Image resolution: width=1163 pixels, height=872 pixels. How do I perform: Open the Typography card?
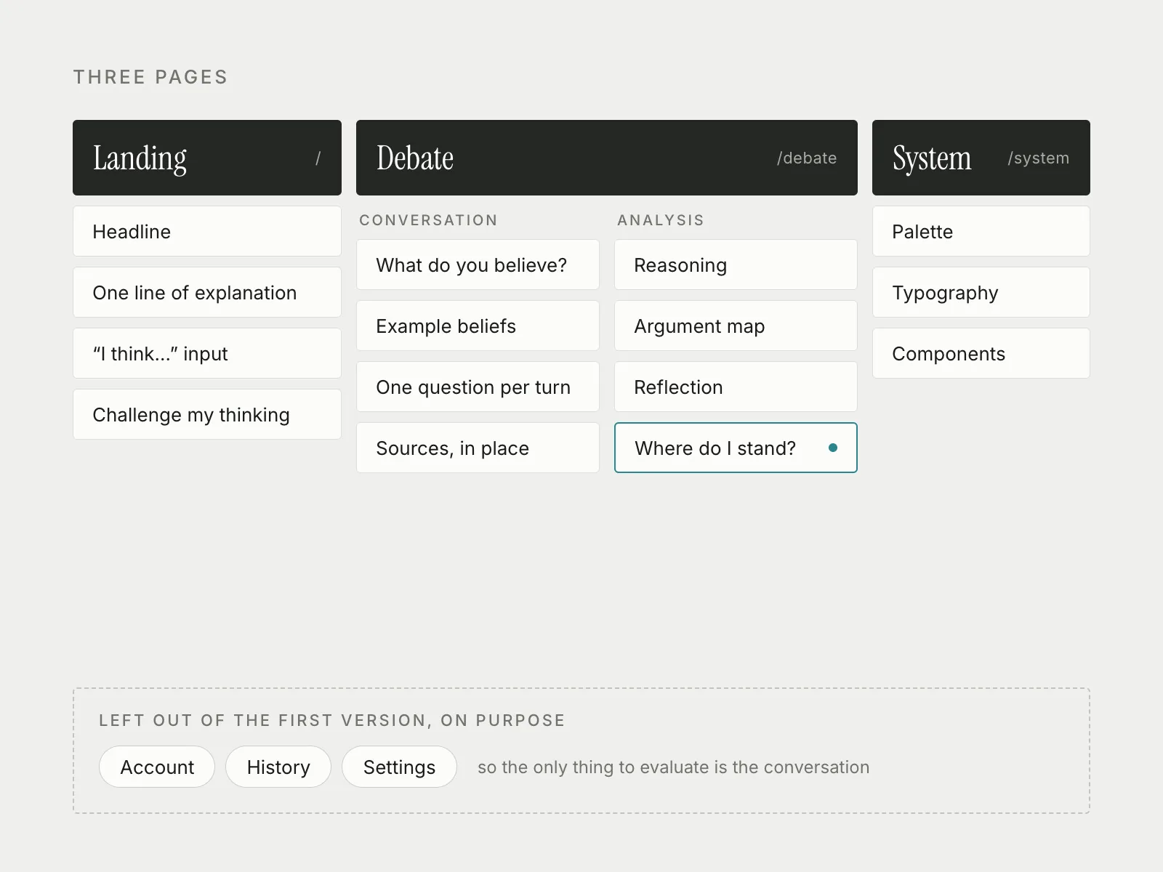point(981,292)
